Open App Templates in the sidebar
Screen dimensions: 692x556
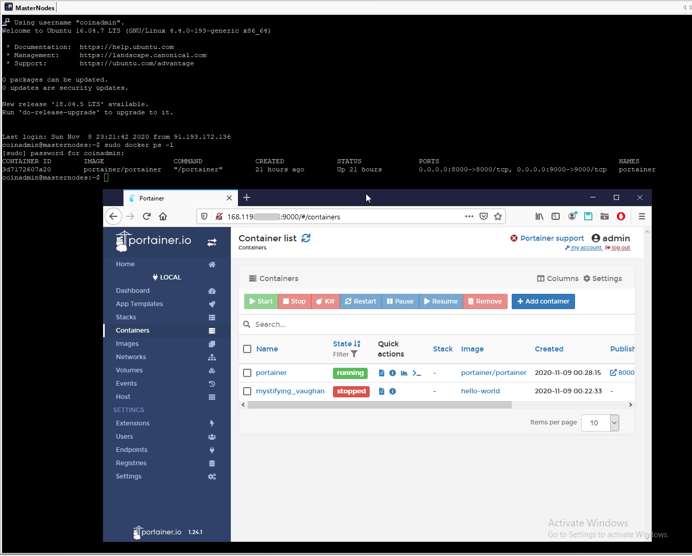pyautogui.click(x=167, y=304)
